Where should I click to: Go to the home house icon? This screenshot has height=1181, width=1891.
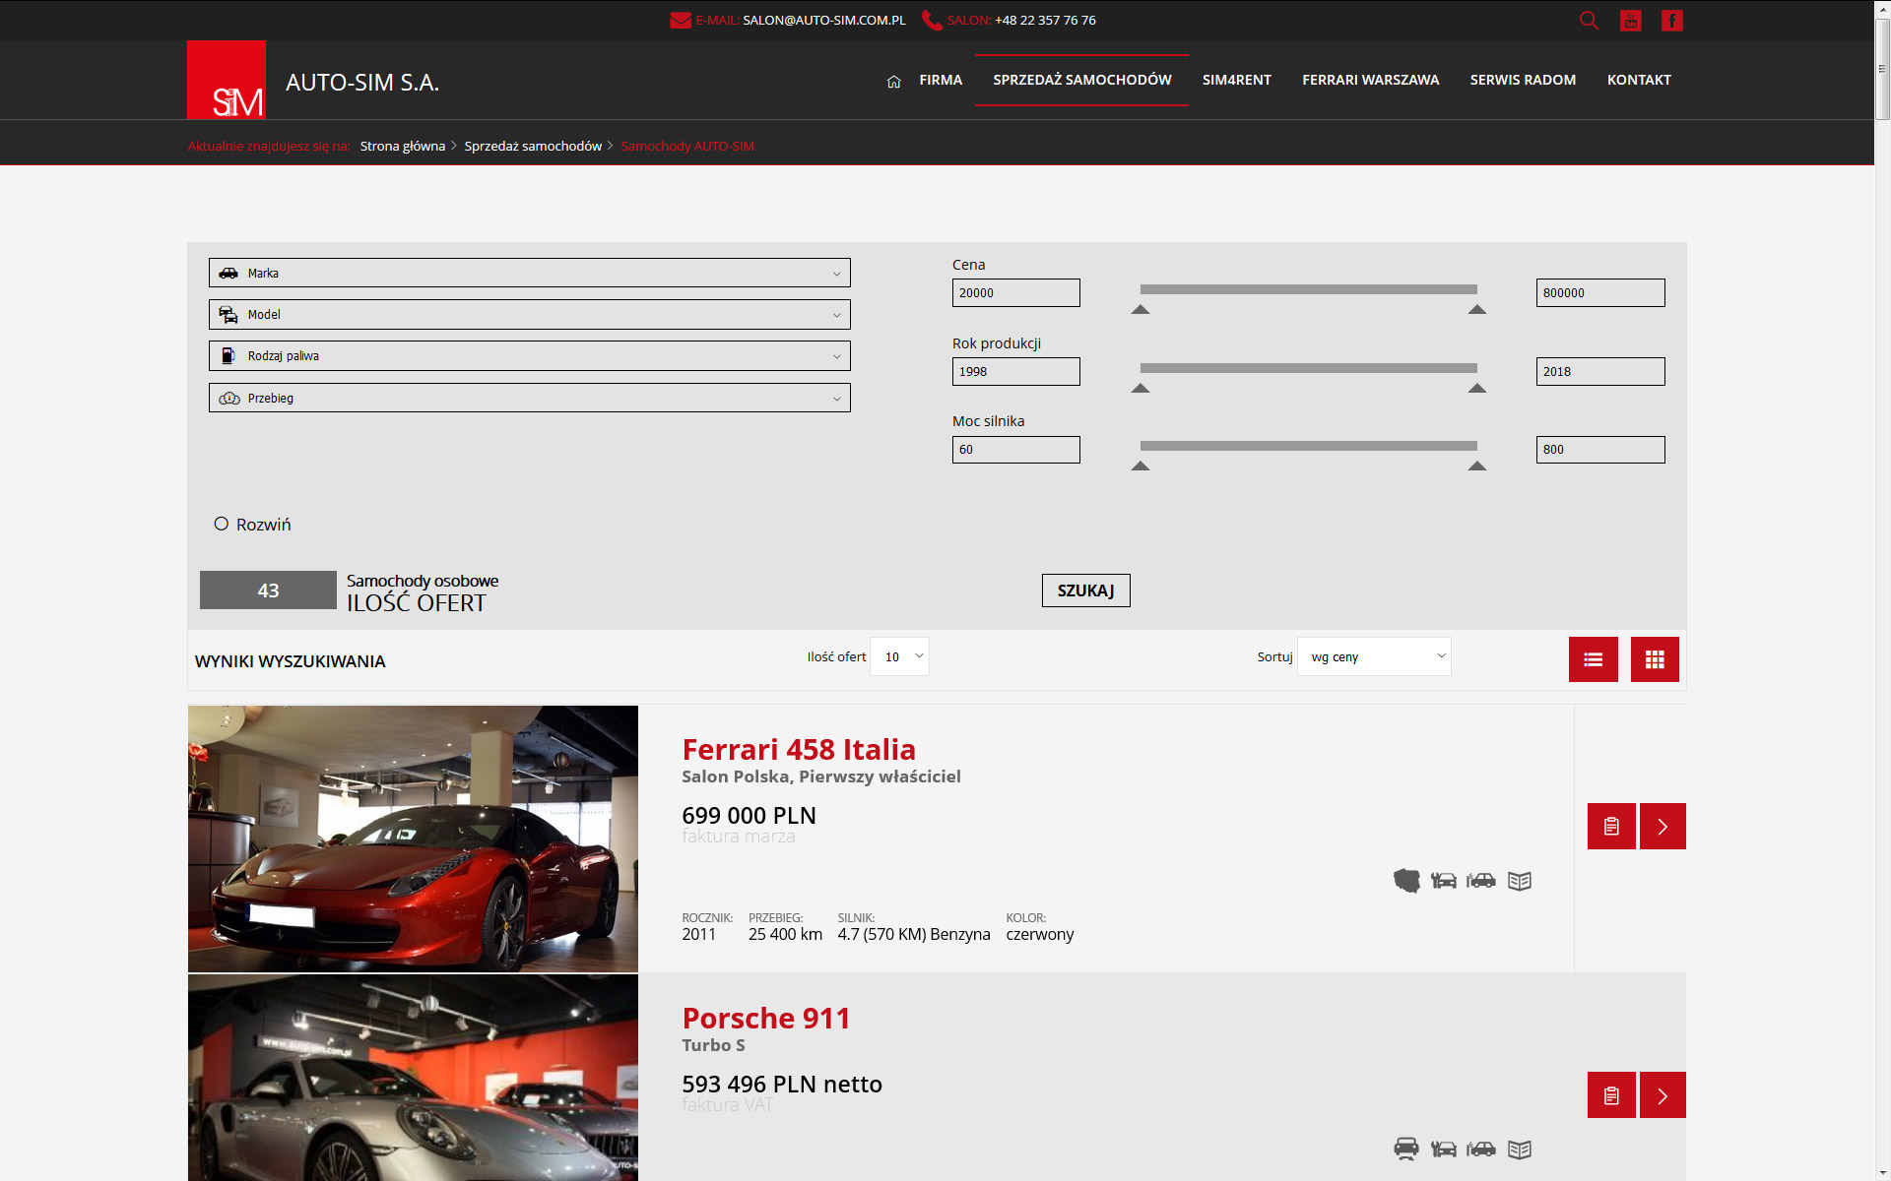[x=894, y=81]
